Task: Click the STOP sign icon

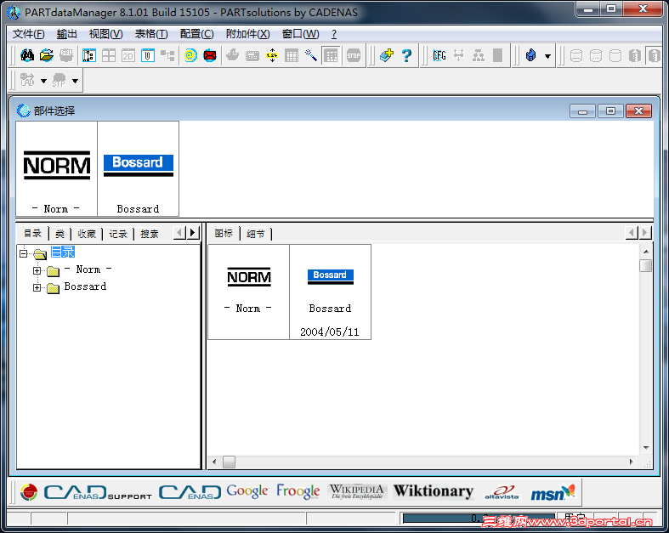Action: [354, 55]
